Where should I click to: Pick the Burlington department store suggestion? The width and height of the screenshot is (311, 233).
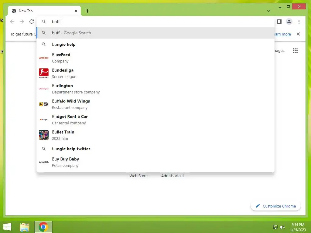click(155, 89)
